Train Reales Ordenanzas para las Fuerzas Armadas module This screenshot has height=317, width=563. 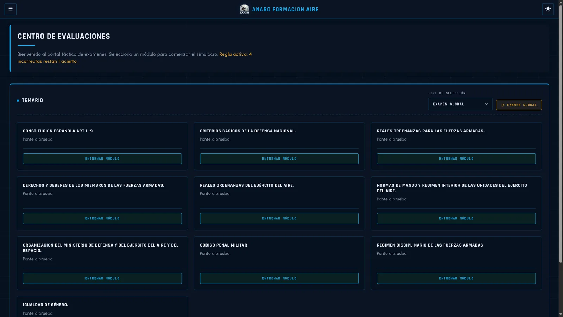pos(456,159)
